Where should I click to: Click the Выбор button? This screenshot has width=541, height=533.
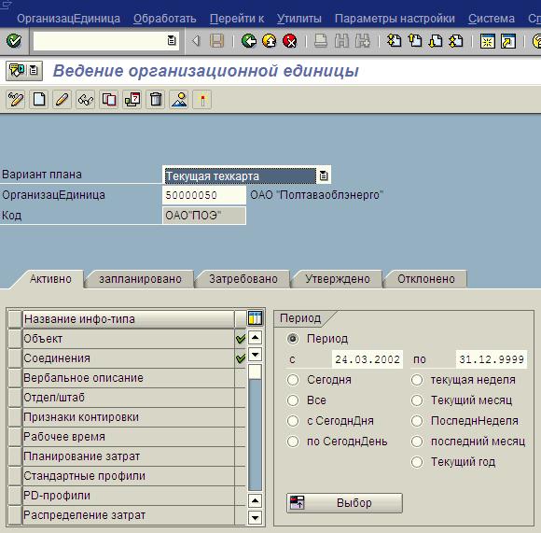click(344, 503)
